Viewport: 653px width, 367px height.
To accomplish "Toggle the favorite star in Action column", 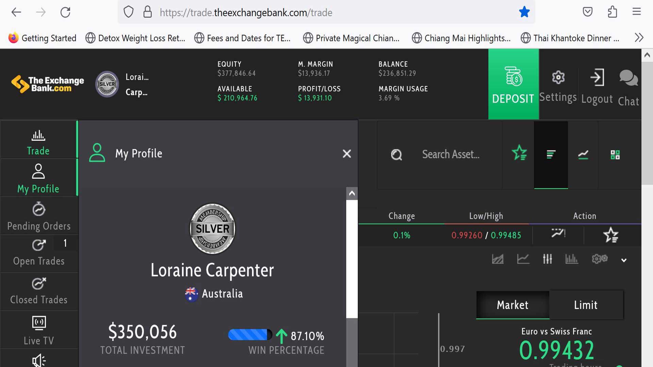I will (610, 235).
